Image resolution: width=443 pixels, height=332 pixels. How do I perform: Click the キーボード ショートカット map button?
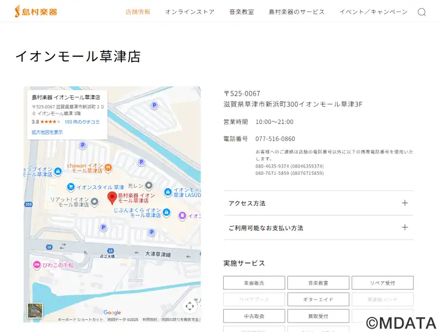click(x=80, y=320)
